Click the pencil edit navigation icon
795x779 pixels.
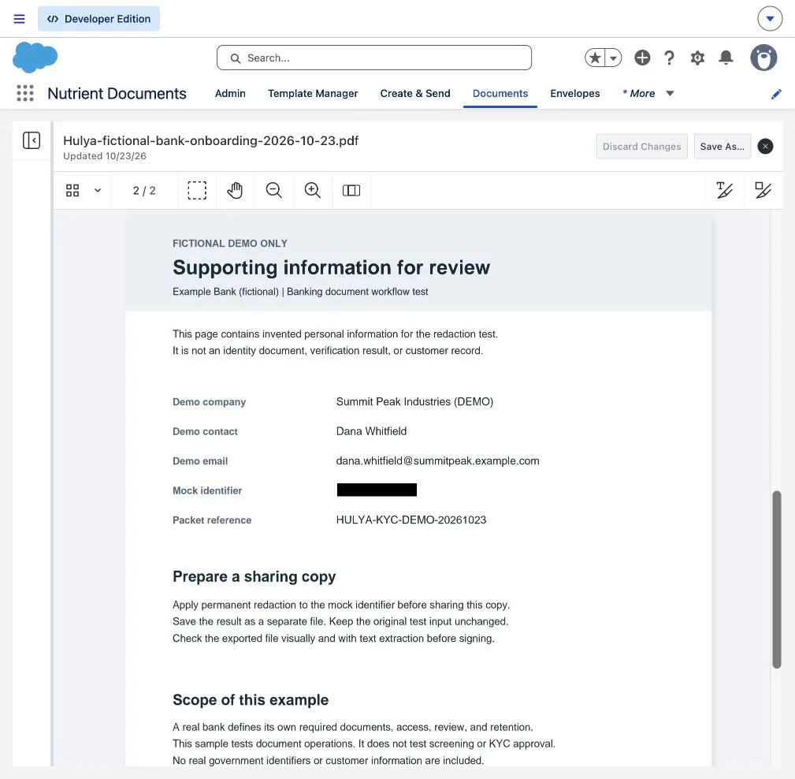pyautogui.click(x=776, y=94)
